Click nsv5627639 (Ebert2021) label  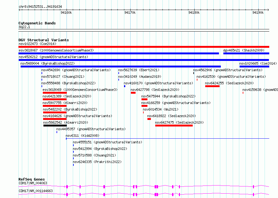[x=139, y=70]
